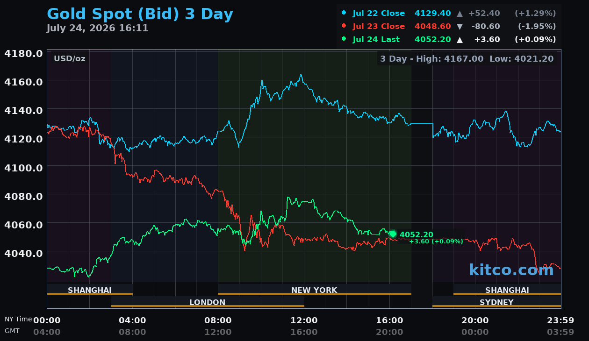Viewport: 589px width, 341px height.
Task: Click the kitco.com logo
Action: tap(511, 270)
